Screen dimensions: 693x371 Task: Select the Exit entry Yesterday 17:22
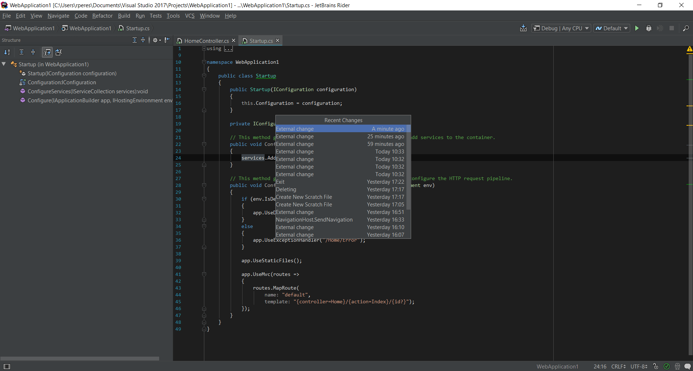point(341,182)
